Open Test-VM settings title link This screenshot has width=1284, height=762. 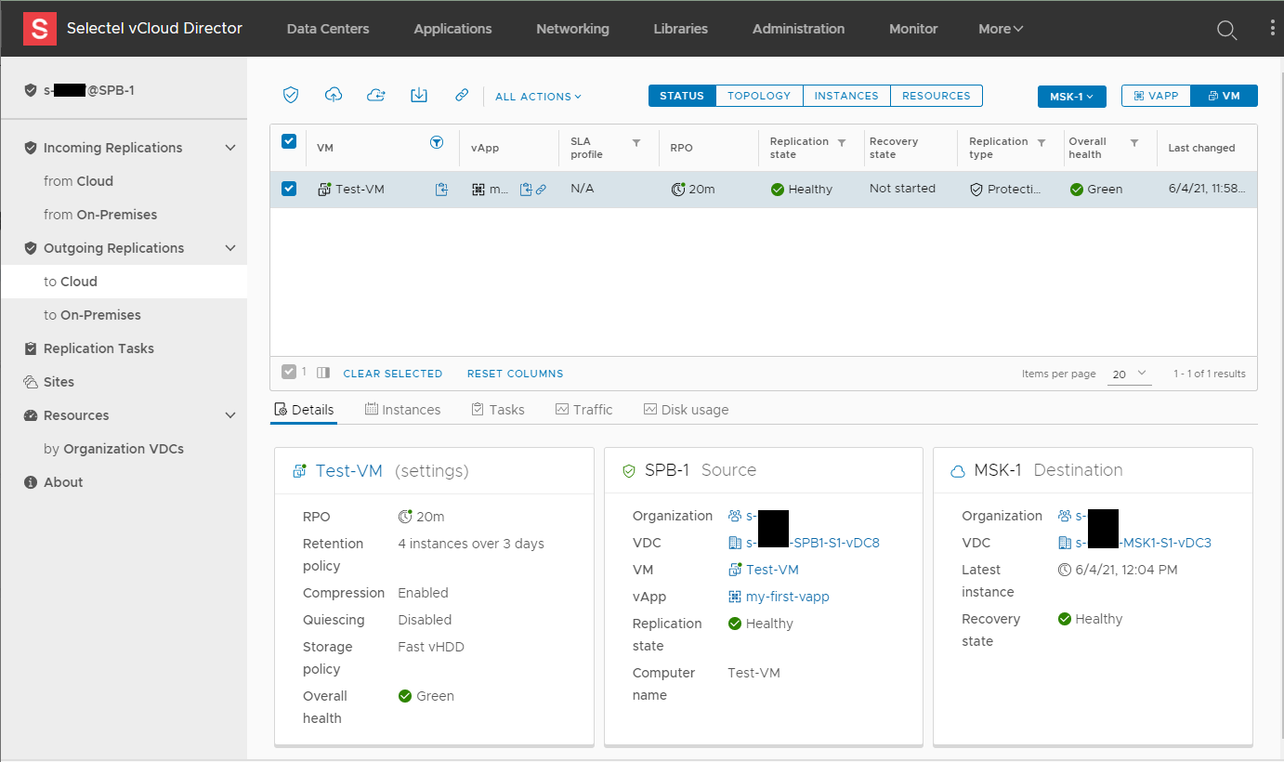coord(349,471)
